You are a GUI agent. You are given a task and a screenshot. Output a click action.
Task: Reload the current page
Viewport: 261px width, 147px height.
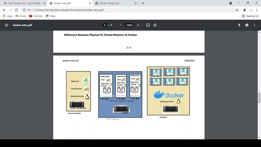pyautogui.click(x=16, y=10)
